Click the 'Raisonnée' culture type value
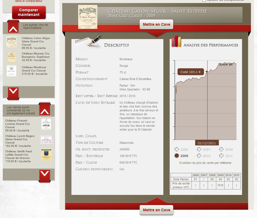This screenshot has height=218, width=257. (126, 143)
